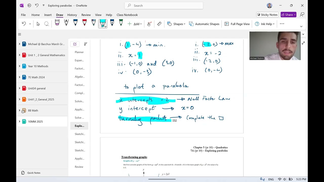This screenshot has width=324, height=182.
Task: Toggle Automatic Shapes
Action: (204, 24)
